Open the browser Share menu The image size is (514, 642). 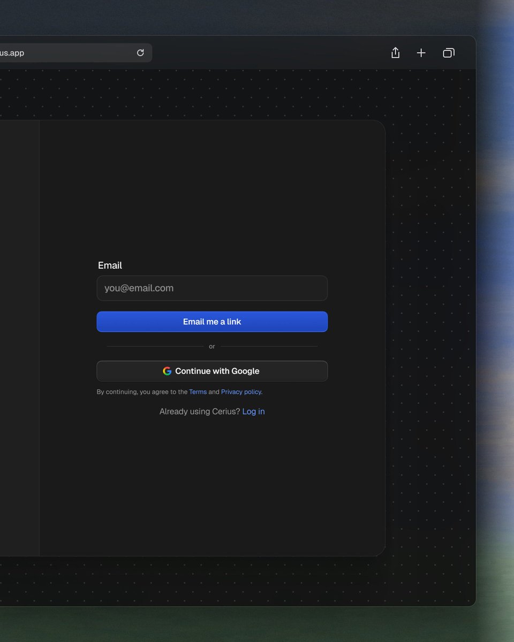395,52
